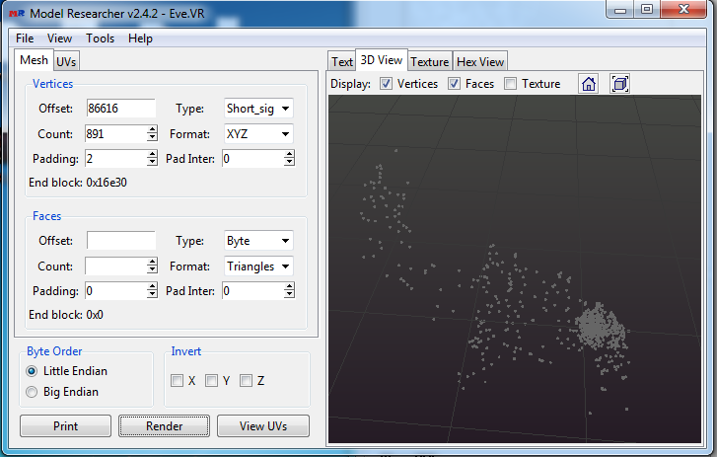Switch to the Texture tab
Viewport: 717px width, 457px height.
click(429, 62)
